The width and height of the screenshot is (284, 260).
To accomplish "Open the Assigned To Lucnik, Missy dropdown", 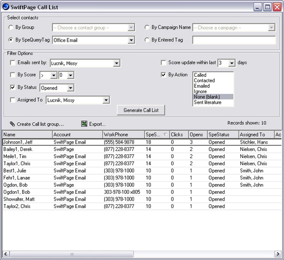I will (106, 100).
